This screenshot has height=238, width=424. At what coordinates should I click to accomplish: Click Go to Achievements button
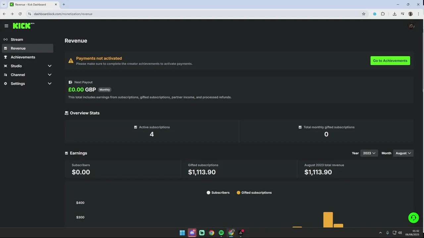pyautogui.click(x=390, y=60)
